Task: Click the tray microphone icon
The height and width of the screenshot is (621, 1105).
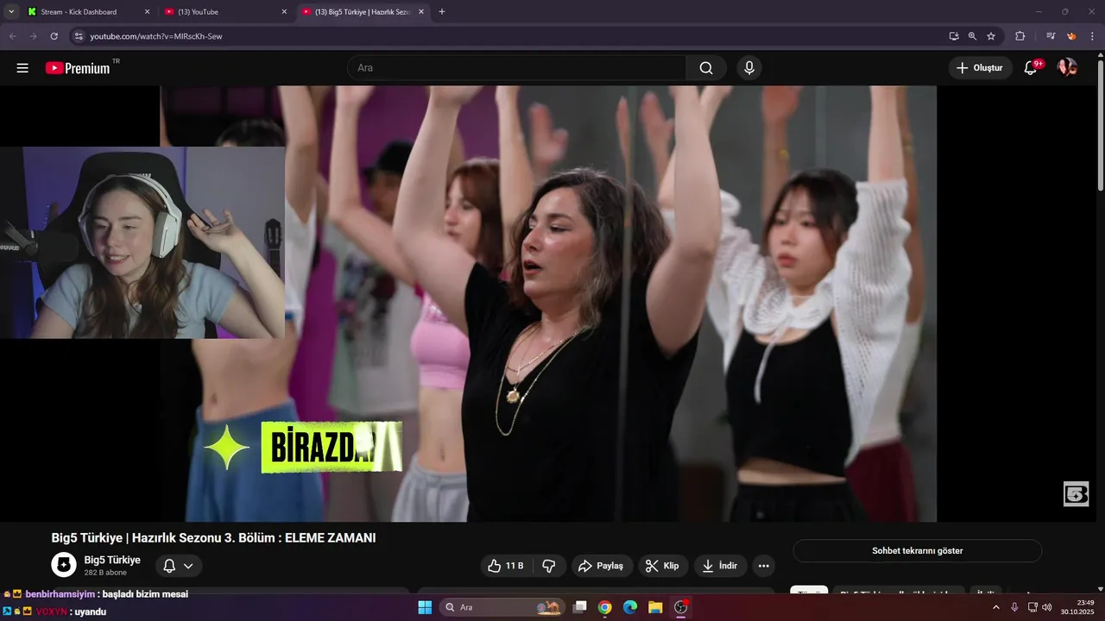Action: (1014, 607)
